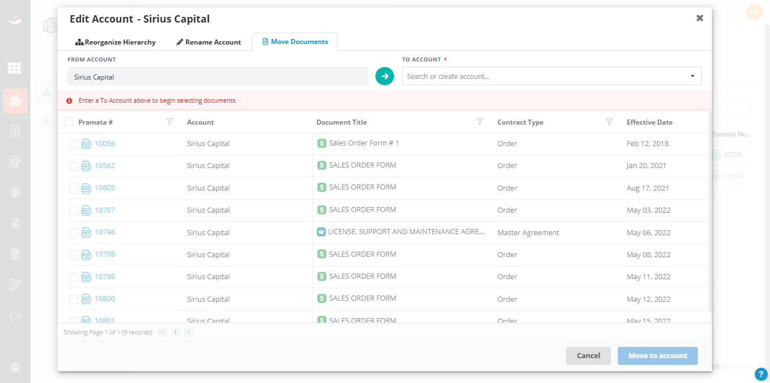Click the Move to account button
Viewport: 770px width, 383px height.
pyautogui.click(x=658, y=356)
